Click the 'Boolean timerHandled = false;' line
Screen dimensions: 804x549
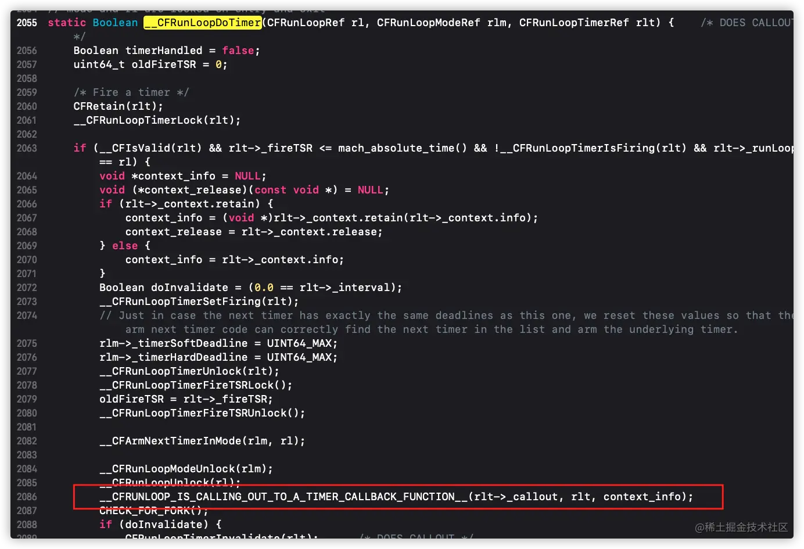167,51
